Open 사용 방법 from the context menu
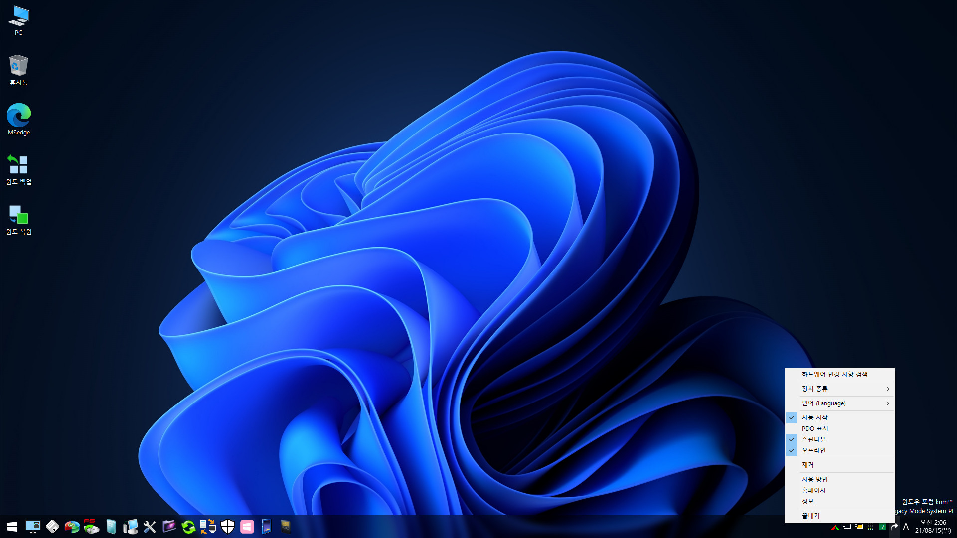The width and height of the screenshot is (957, 538). [840, 479]
